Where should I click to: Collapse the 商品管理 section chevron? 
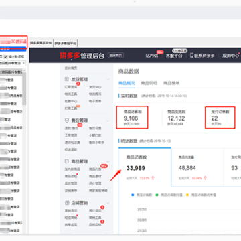(108, 161)
